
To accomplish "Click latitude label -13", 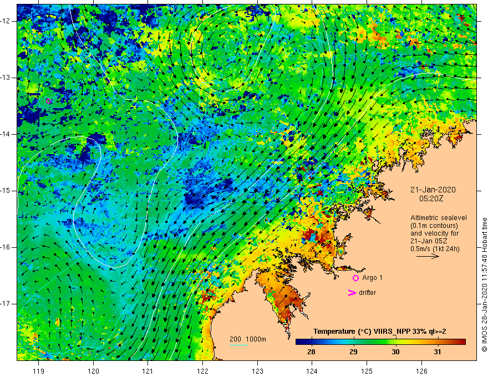I will (x=6, y=78).
